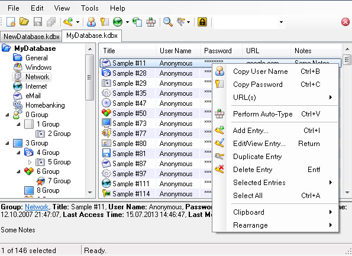The width and height of the screenshot is (352, 256).
Task: Click the Copy URL to clipboard icon
Action: click(137, 22)
